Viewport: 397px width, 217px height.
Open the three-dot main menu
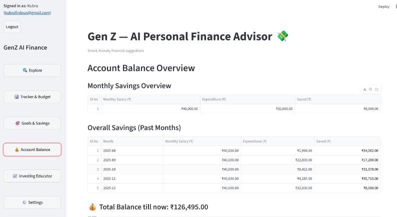pos(396,6)
